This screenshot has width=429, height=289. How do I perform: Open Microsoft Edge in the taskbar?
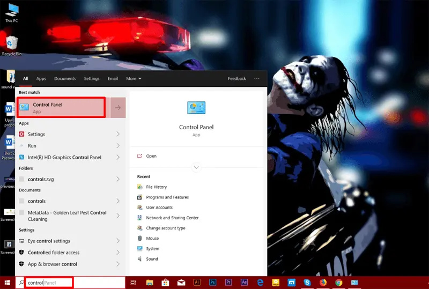[260, 283]
